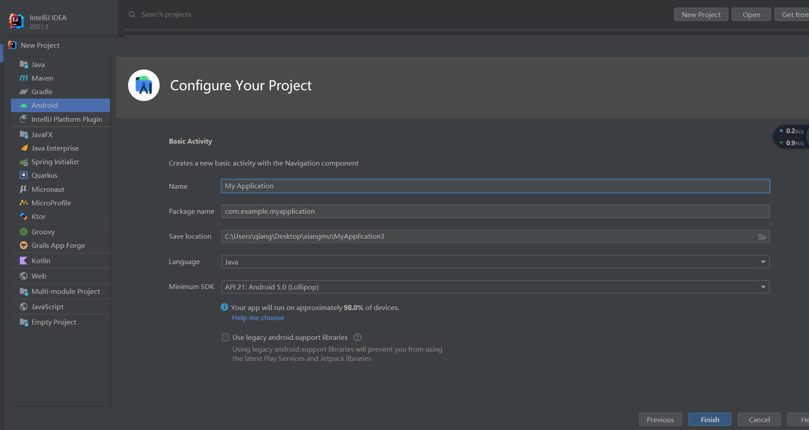Viewport: 809px width, 430px height.
Task: Click the Gradle elephant icon
Action: (x=24, y=92)
